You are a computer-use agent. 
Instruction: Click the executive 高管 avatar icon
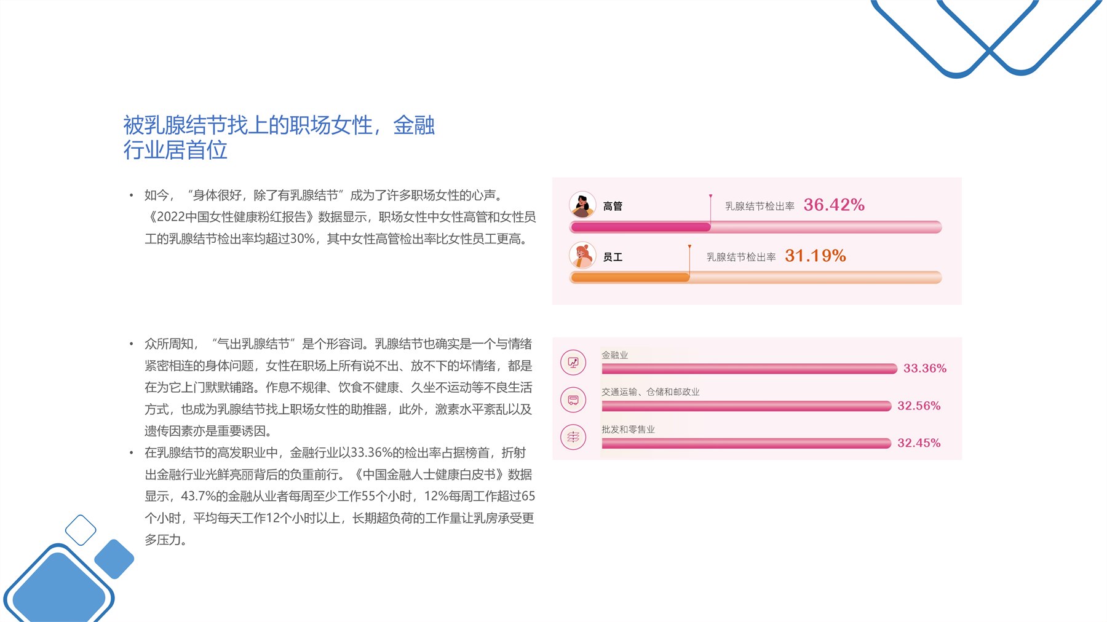(x=582, y=205)
